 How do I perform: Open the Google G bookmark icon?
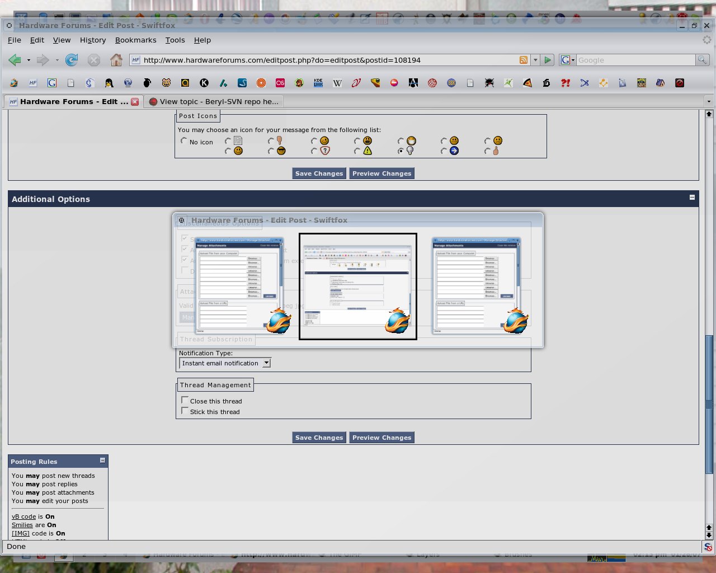52,83
